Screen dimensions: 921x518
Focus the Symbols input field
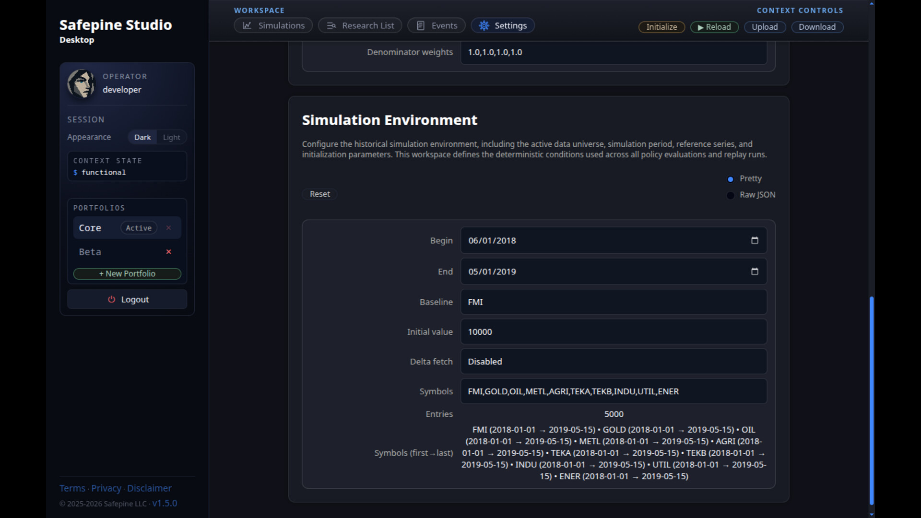tap(614, 391)
